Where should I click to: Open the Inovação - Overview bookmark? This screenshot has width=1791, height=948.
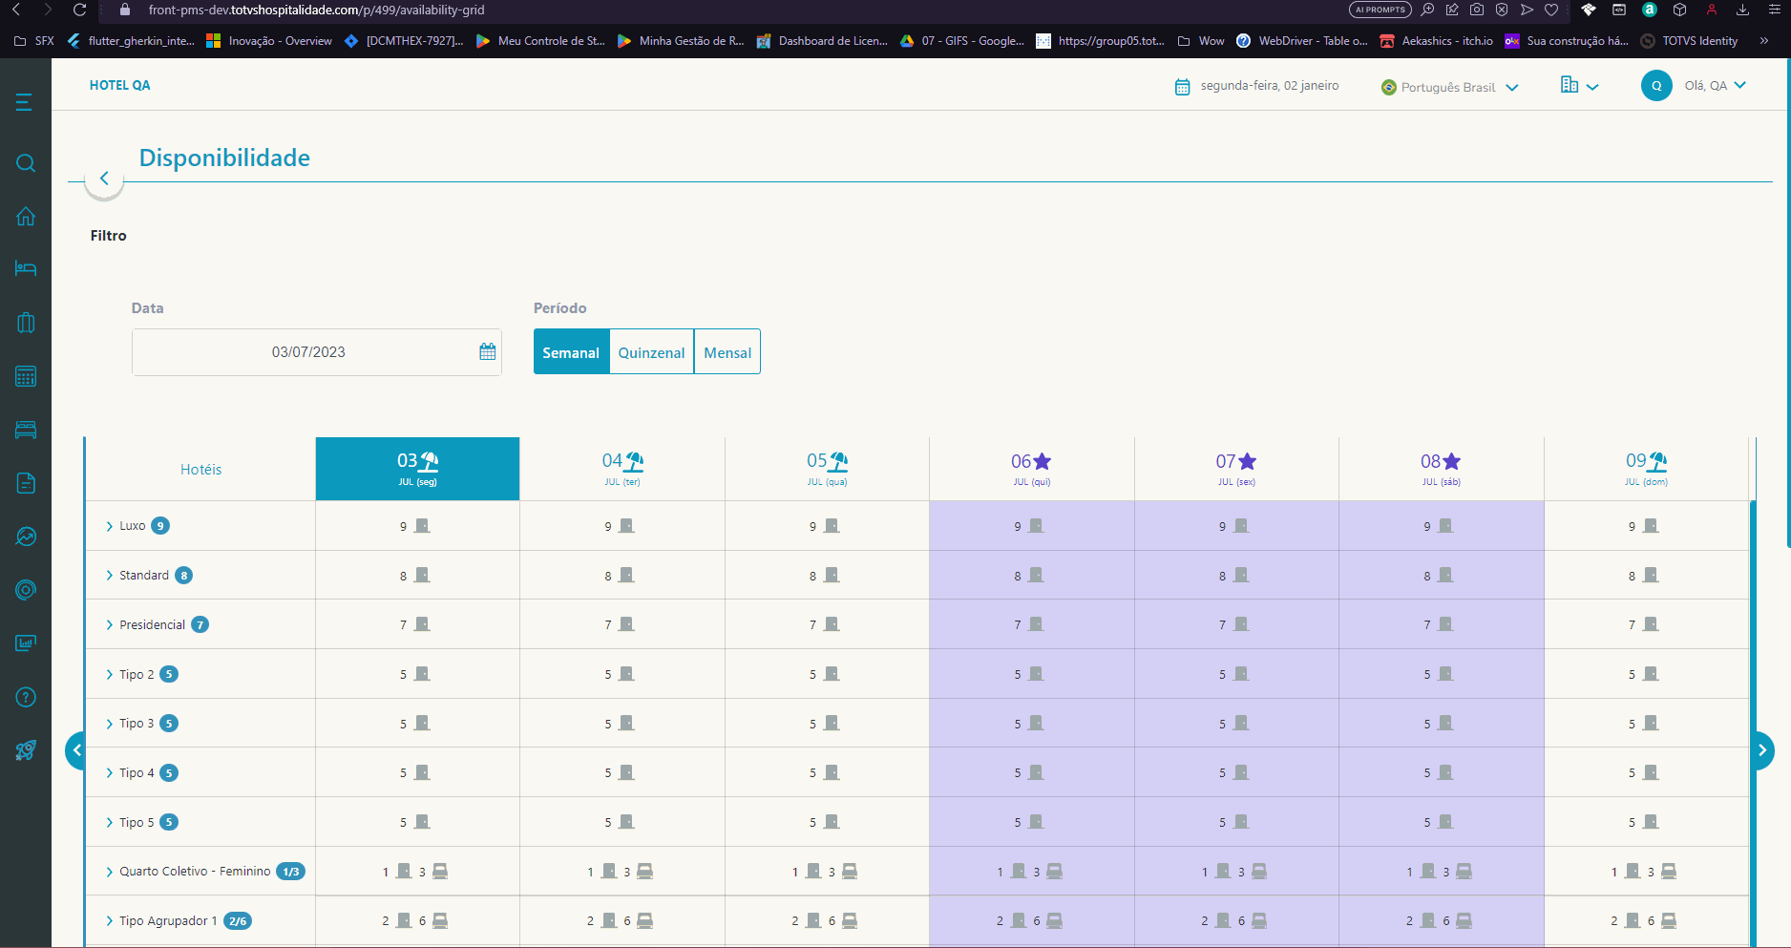pyautogui.click(x=269, y=41)
